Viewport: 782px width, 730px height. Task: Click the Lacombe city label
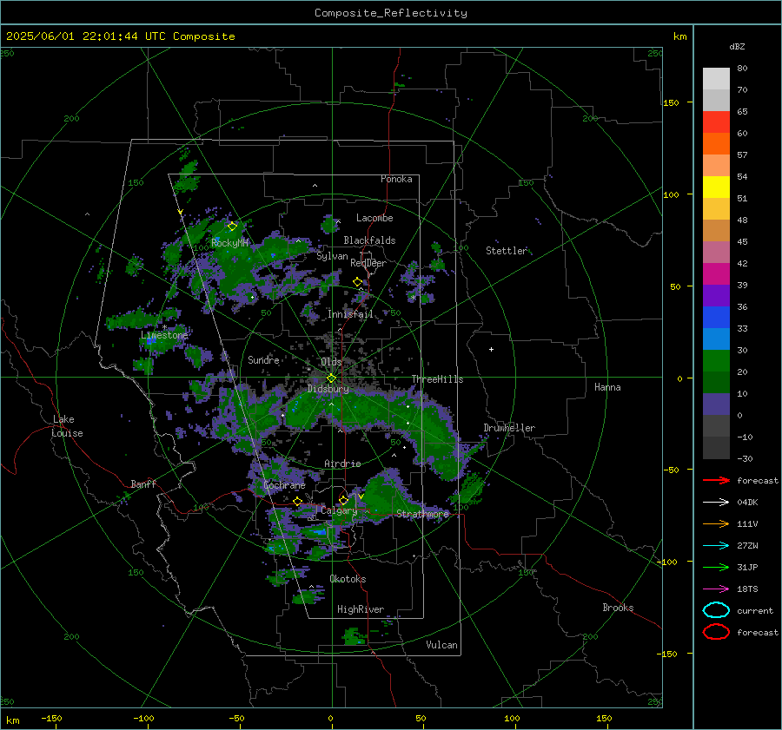click(374, 218)
